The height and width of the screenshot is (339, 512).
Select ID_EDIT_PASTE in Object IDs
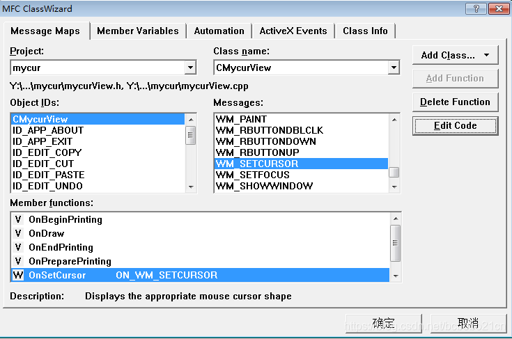point(98,175)
